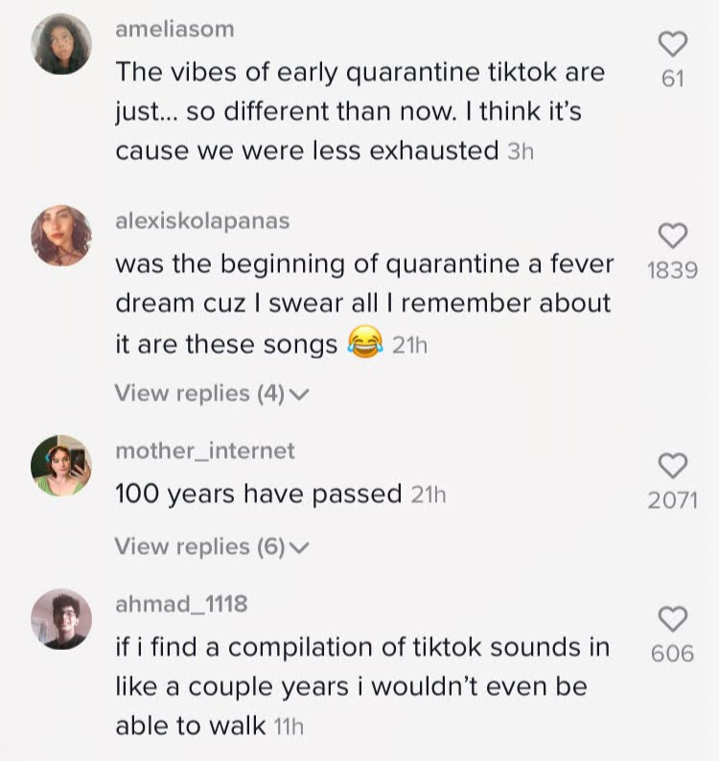
Task: Tap the heart on alexiskolapanas's comment
Action: pos(674,235)
